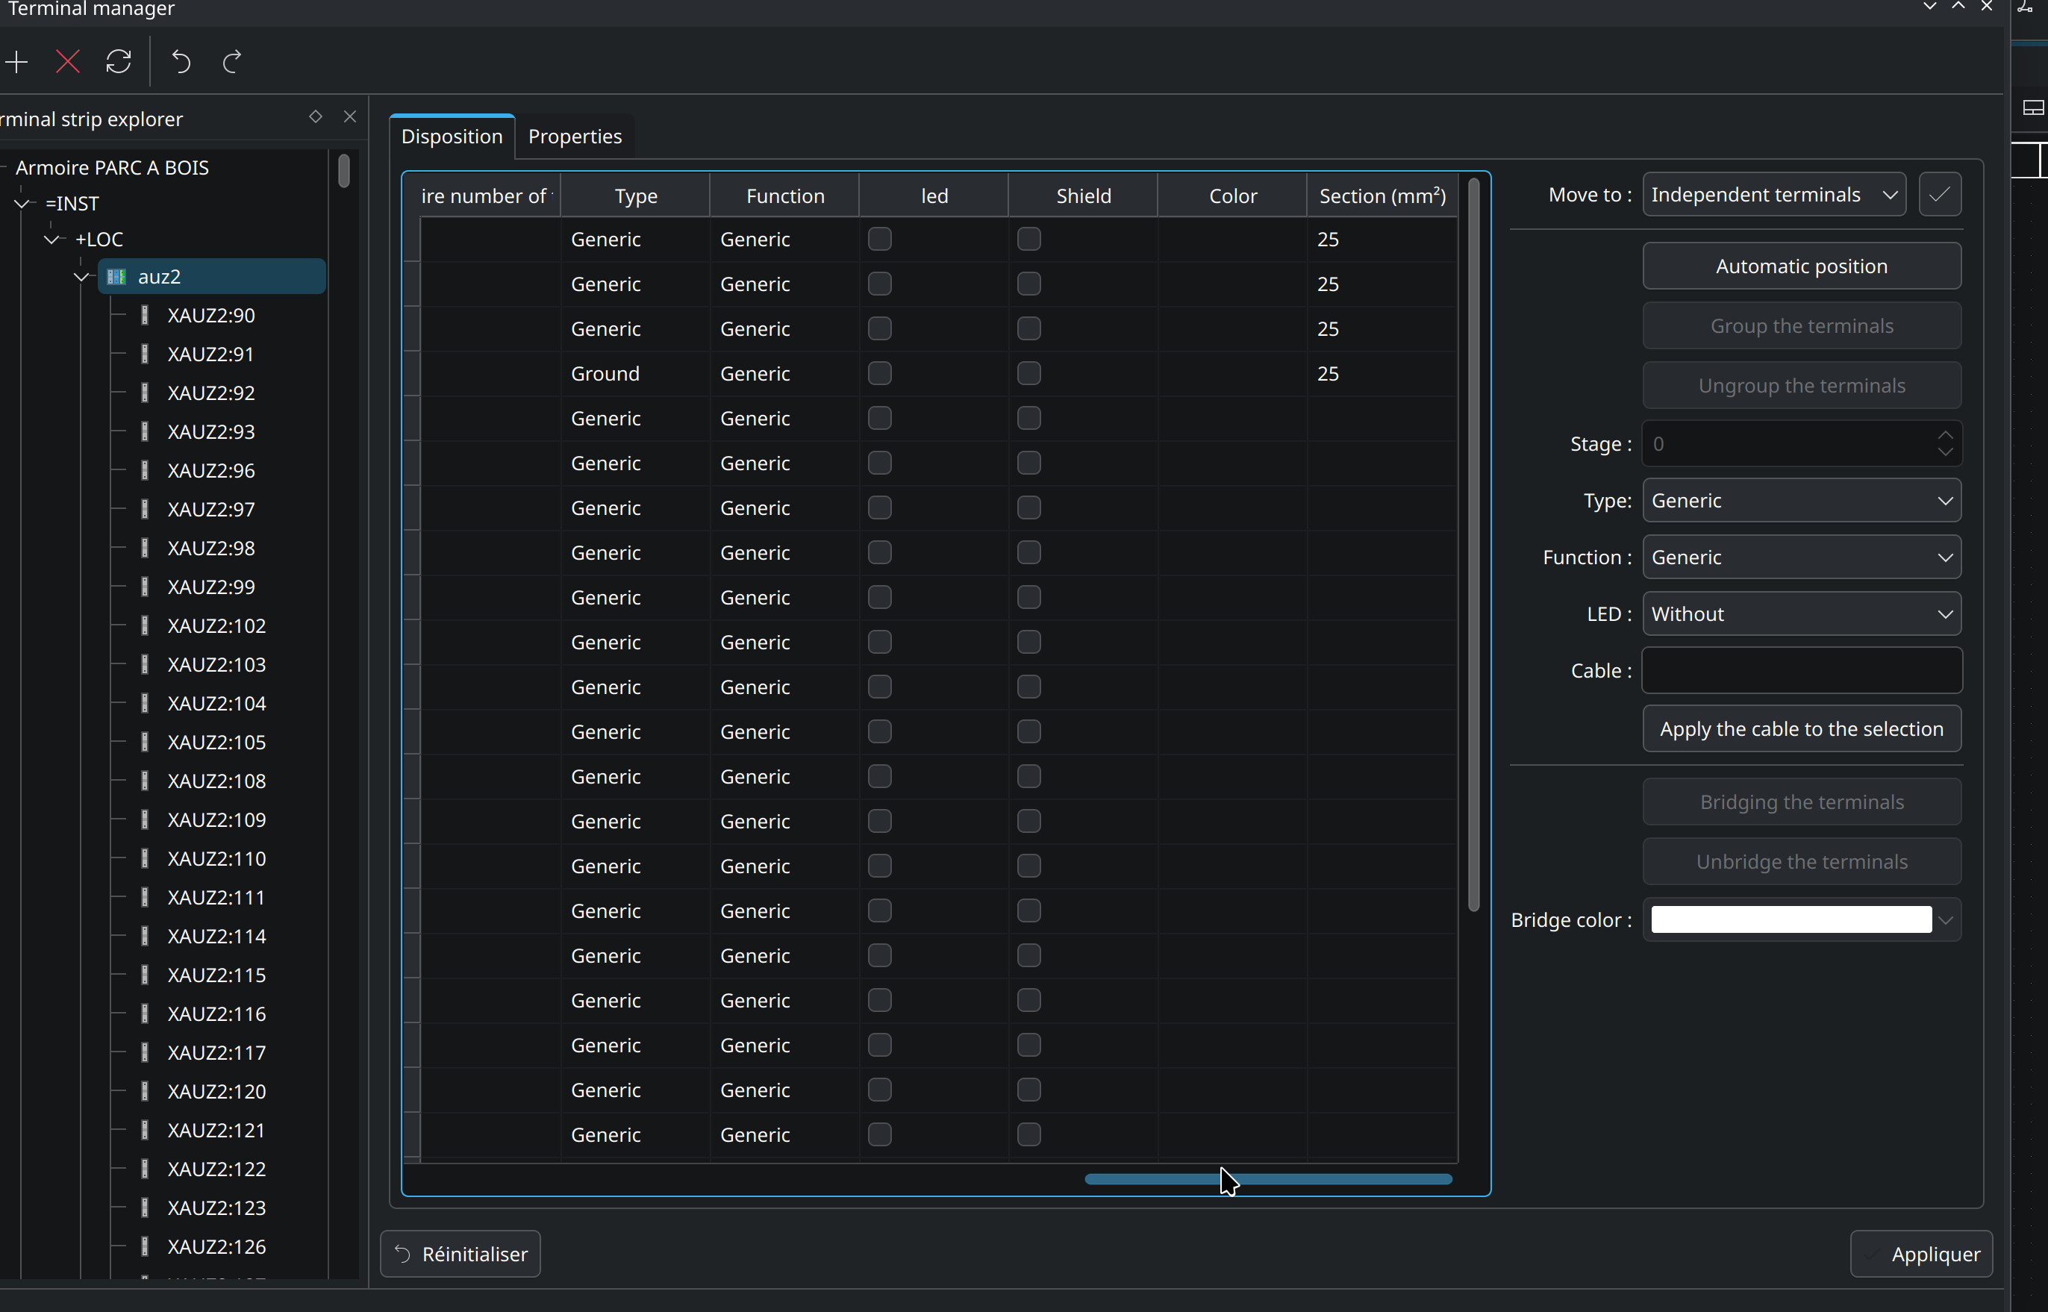Click the undo arrow icon

(x=181, y=61)
